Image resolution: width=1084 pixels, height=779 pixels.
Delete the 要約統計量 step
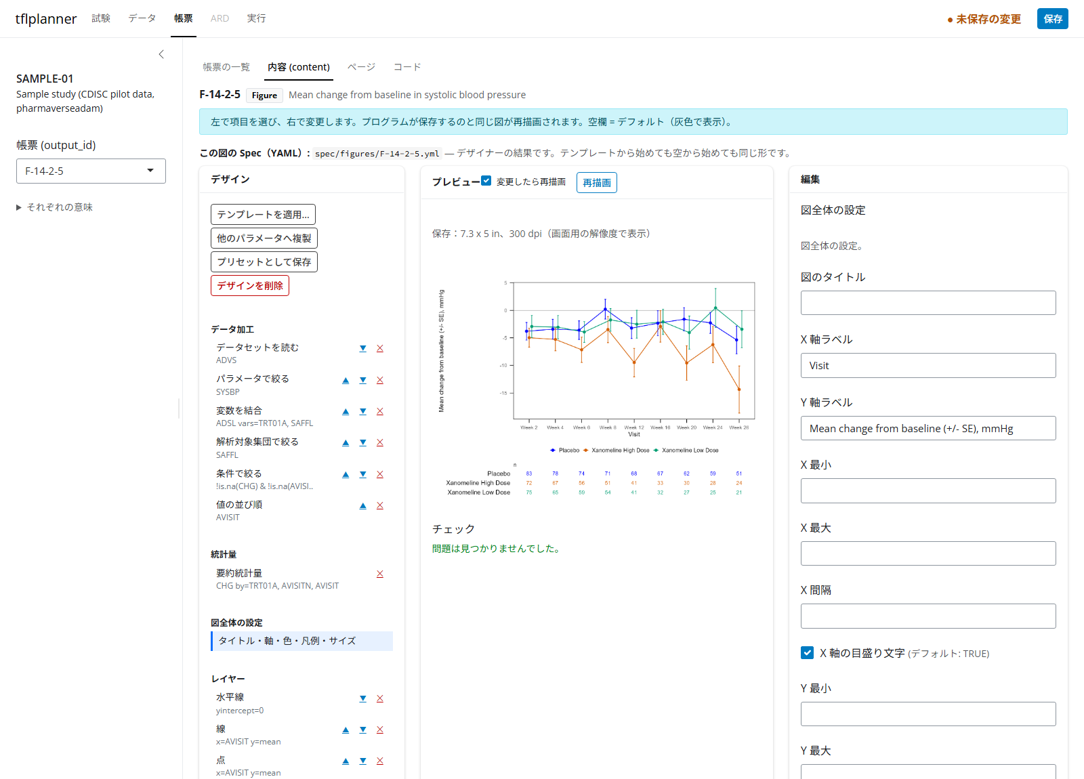[380, 574]
